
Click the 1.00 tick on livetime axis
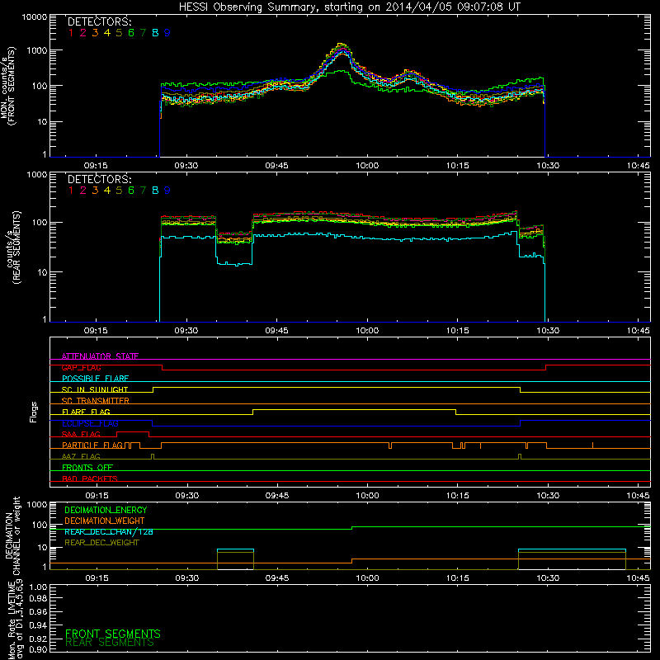click(38, 587)
